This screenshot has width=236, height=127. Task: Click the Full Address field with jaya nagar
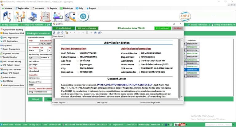pos(40,65)
